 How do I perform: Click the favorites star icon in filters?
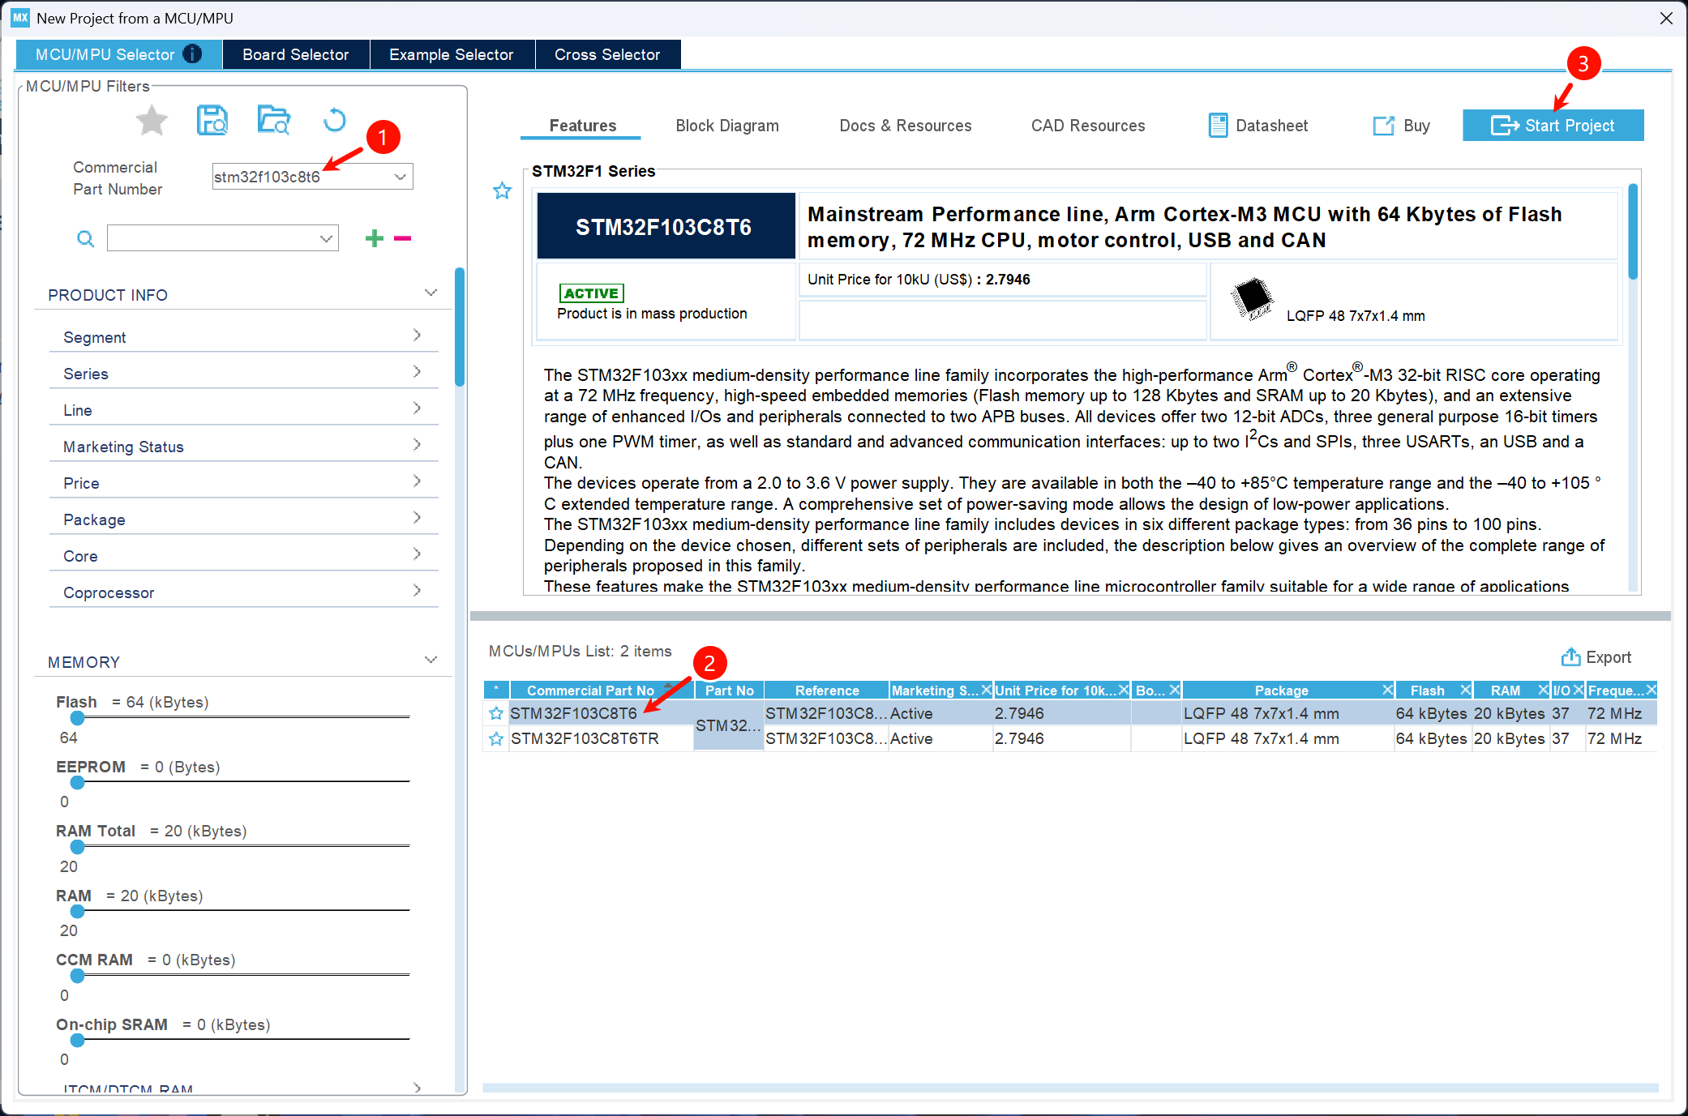tap(152, 121)
